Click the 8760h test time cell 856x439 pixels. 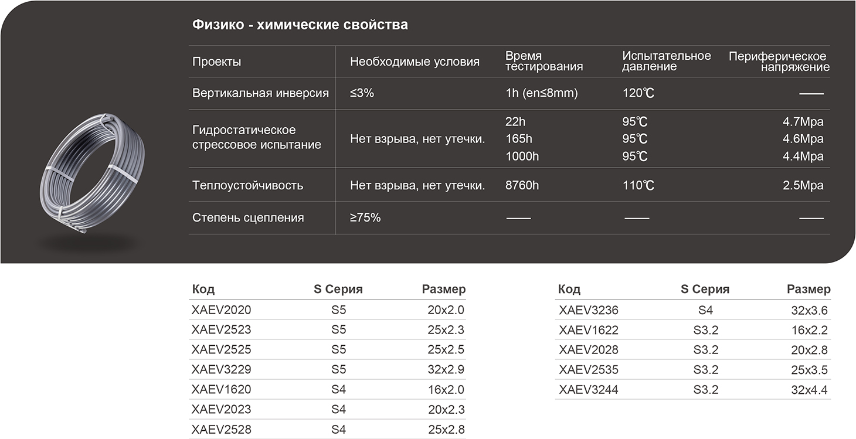tap(522, 186)
